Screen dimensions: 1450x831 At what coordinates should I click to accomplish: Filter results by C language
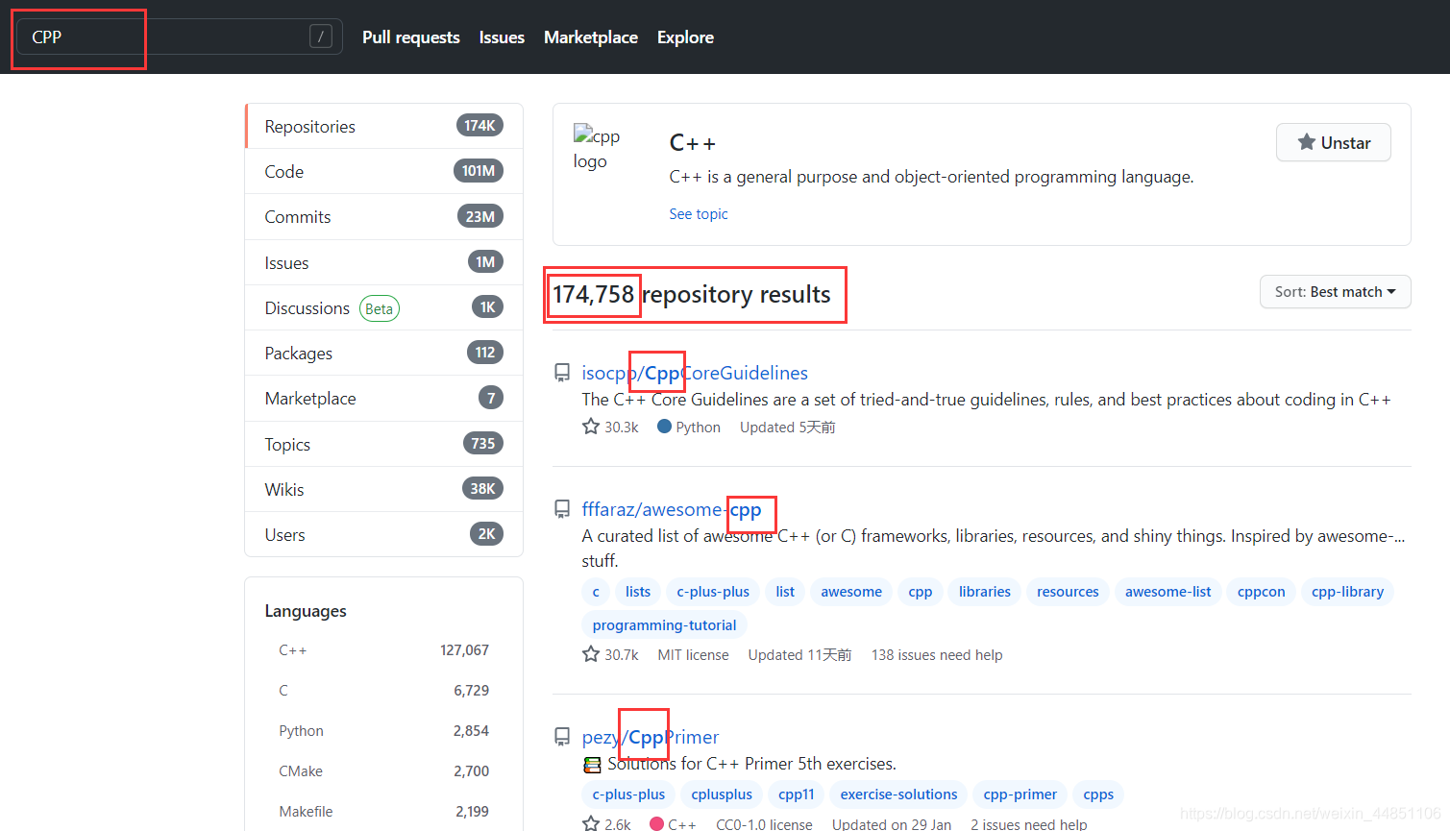click(x=384, y=691)
